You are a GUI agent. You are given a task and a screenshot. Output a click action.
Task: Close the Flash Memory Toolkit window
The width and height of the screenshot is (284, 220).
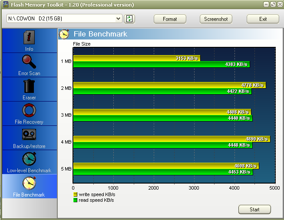(x=280, y=4)
